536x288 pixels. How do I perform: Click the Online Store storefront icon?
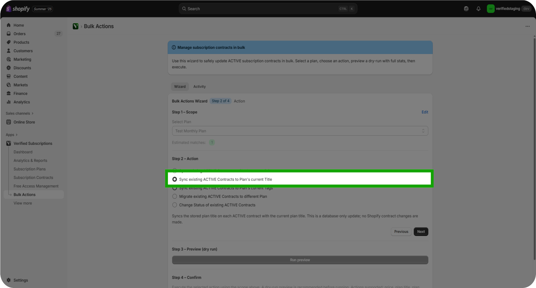point(9,122)
